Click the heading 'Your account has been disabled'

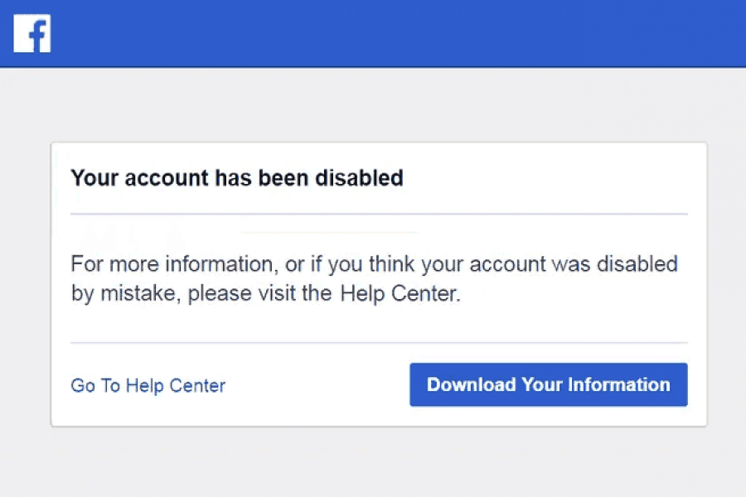pos(237,178)
